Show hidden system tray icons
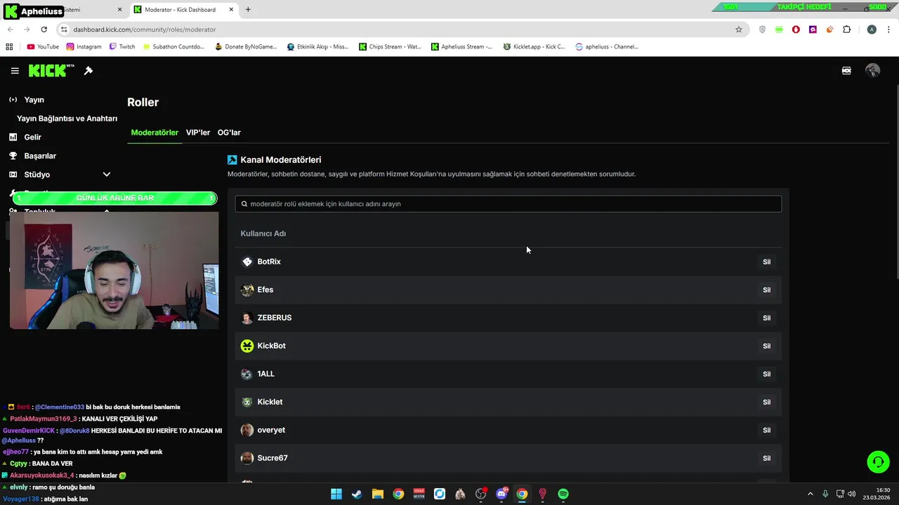The width and height of the screenshot is (899, 505). point(810,494)
